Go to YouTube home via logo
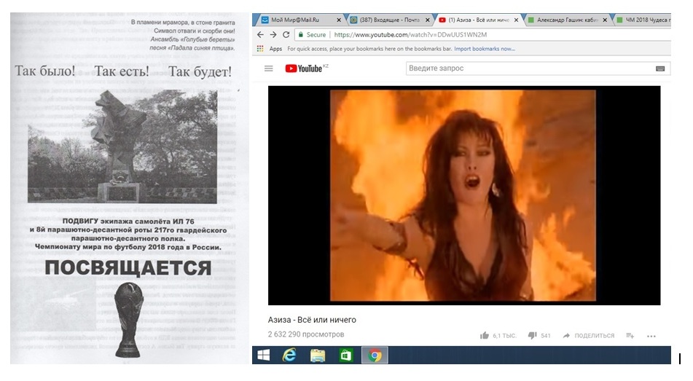 [304, 68]
